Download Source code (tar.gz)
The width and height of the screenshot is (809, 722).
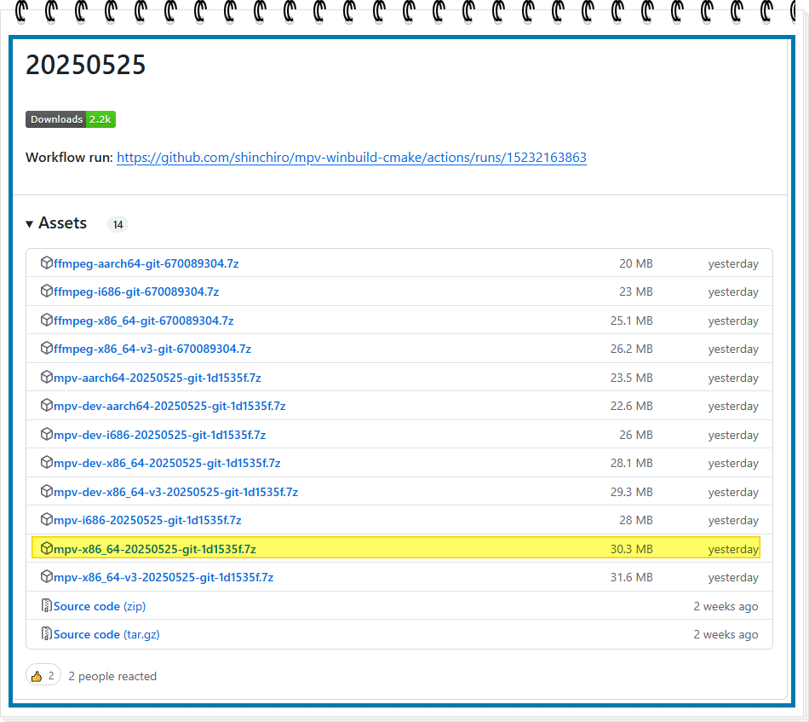(106, 634)
